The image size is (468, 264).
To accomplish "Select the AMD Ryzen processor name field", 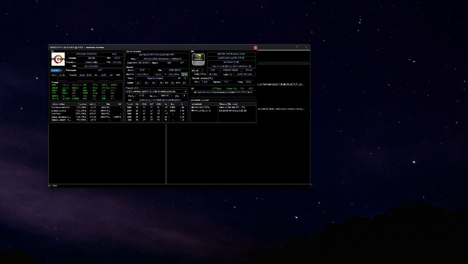I will tap(87, 54).
